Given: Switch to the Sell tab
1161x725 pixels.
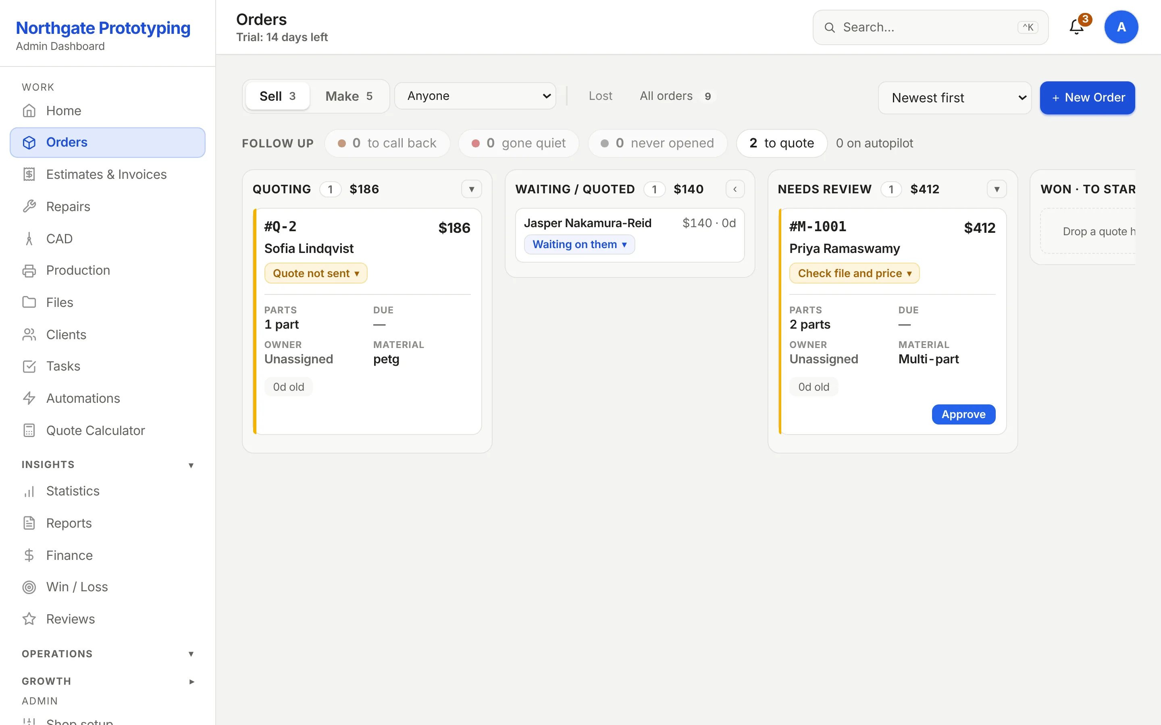Looking at the screenshot, I should [277, 96].
